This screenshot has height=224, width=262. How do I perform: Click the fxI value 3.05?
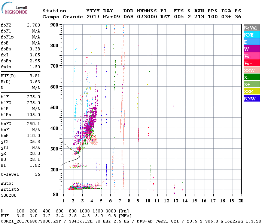click(x=35, y=55)
